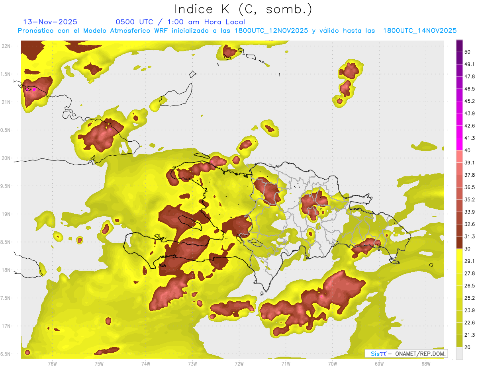Click the colorbar label '45.2'
Viewport: 478px width, 369px height.
[x=469, y=101]
